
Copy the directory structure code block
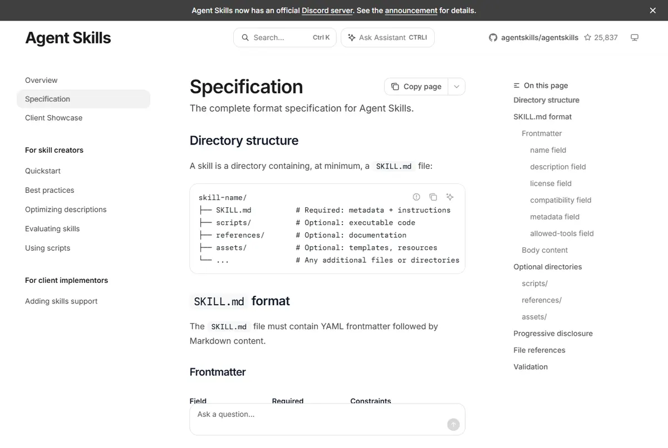coord(433,197)
